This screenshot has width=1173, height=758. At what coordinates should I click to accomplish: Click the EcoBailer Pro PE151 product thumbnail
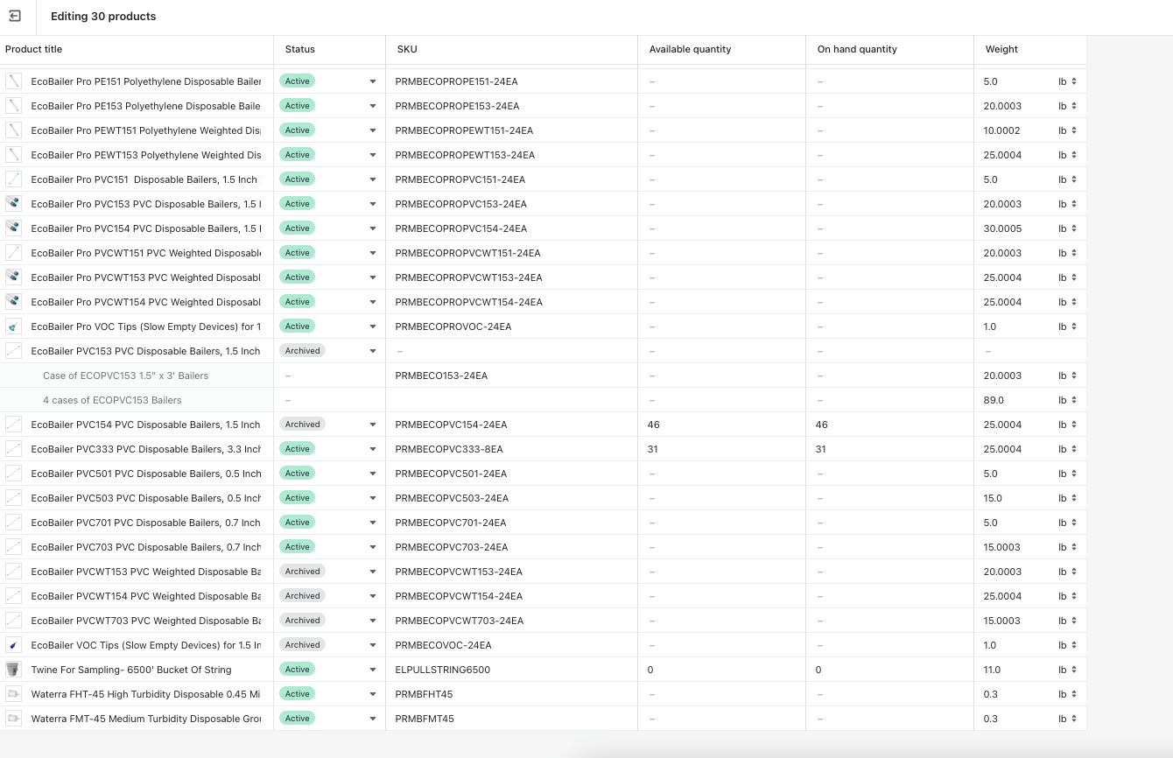(13, 81)
